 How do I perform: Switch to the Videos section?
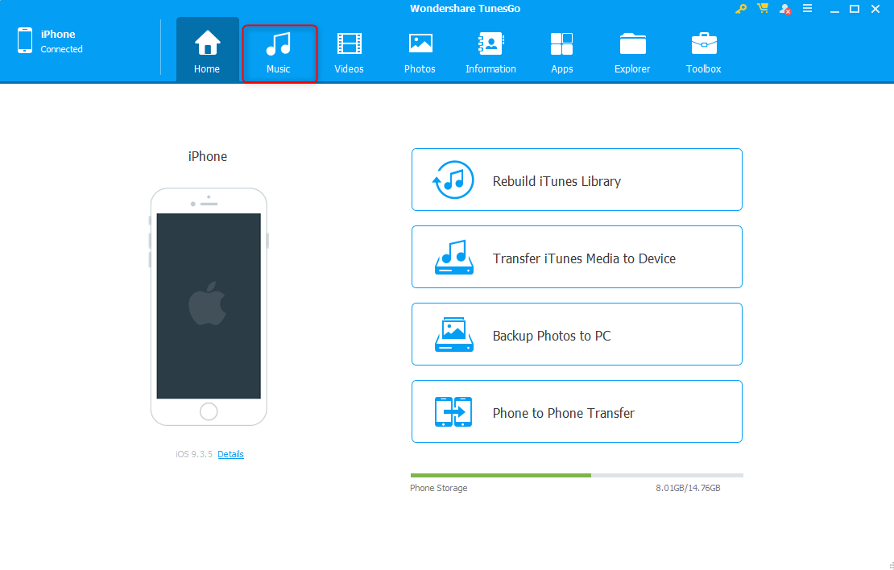pyautogui.click(x=349, y=53)
